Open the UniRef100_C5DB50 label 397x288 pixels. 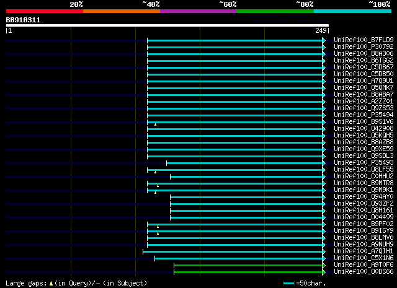tap(364, 74)
